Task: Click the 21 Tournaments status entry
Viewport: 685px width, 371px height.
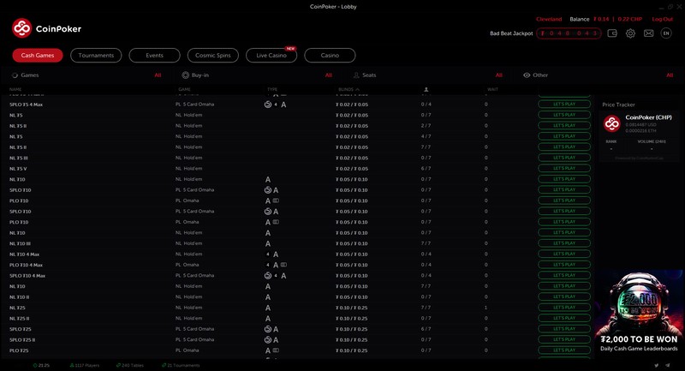Action: (181, 365)
